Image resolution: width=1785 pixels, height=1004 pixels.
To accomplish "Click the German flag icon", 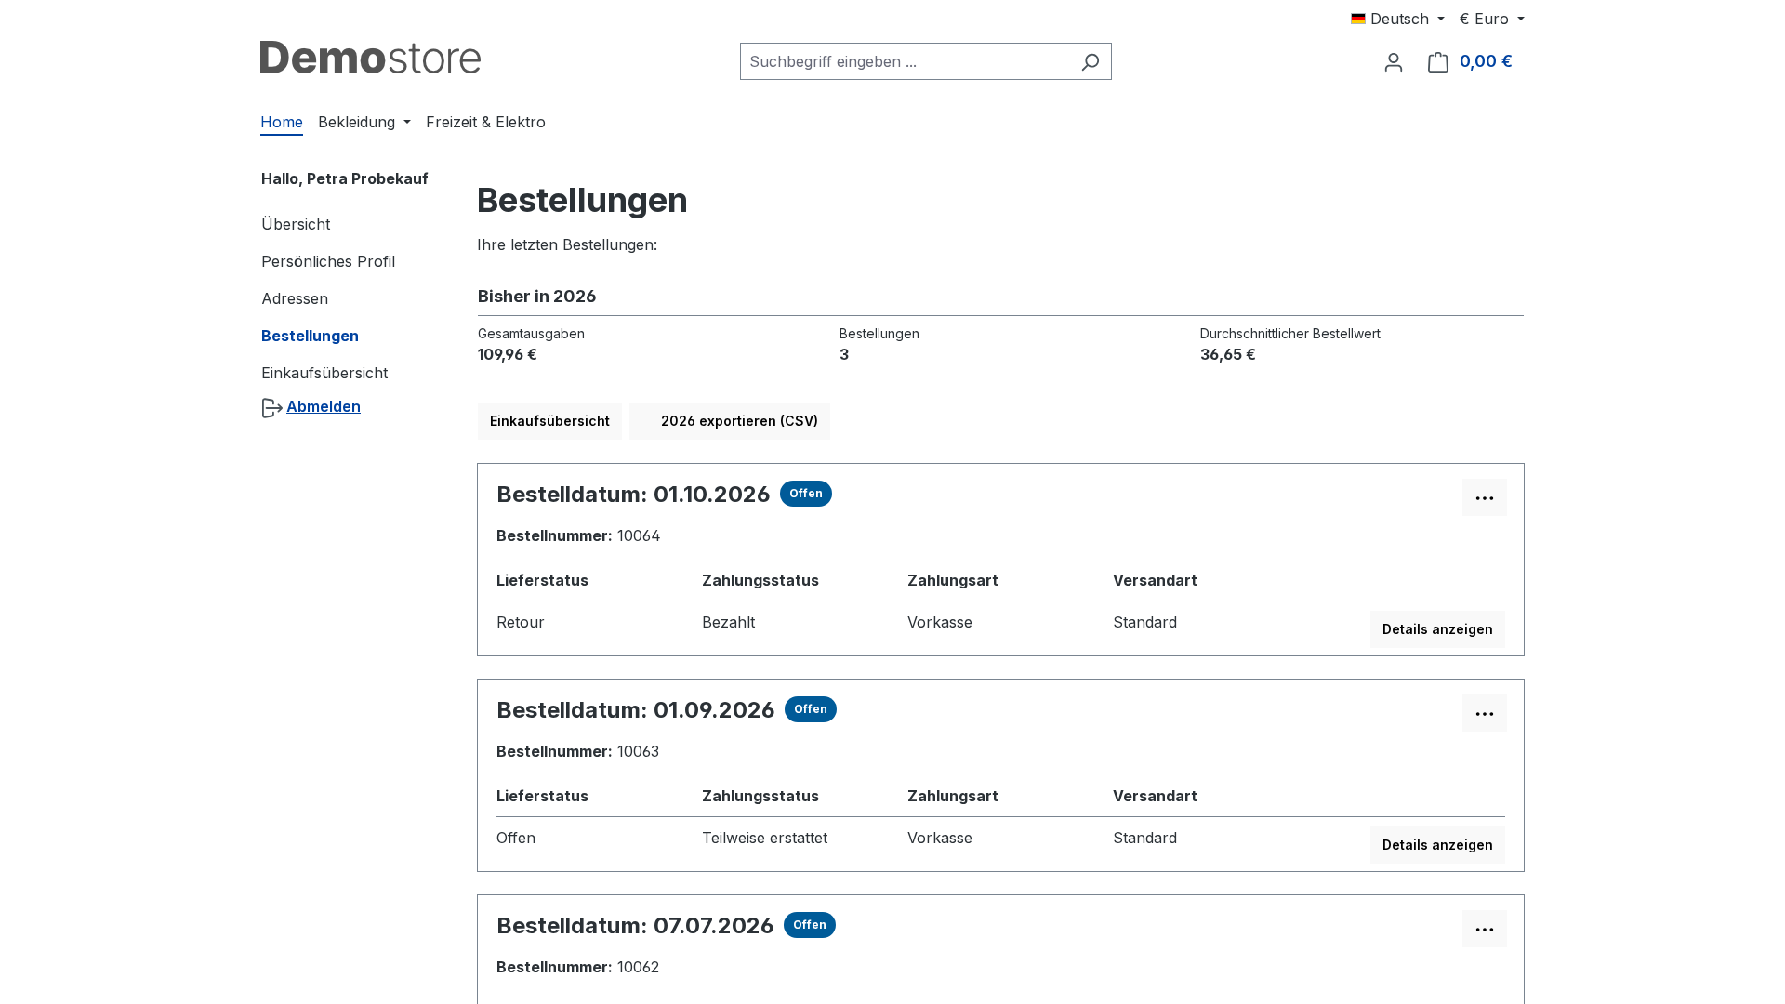I will tap(1357, 19).
